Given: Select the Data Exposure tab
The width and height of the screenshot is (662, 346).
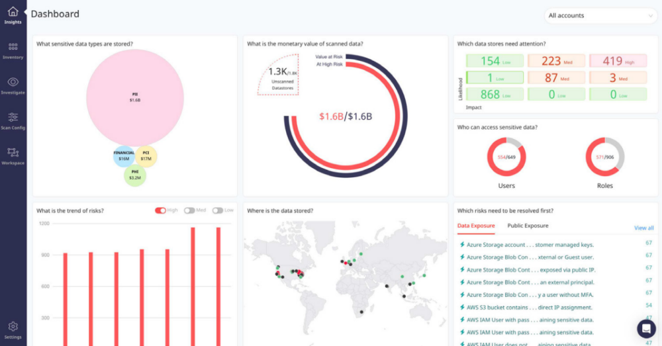Looking at the screenshot, I should tap(475, 226).
